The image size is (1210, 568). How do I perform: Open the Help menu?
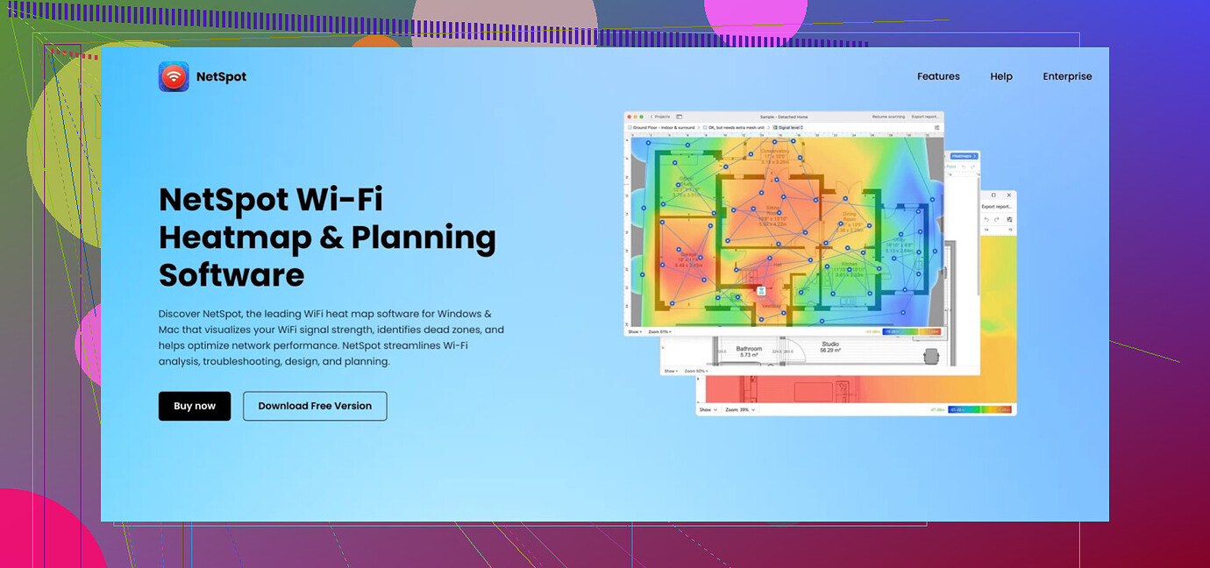click(1001, 76)
